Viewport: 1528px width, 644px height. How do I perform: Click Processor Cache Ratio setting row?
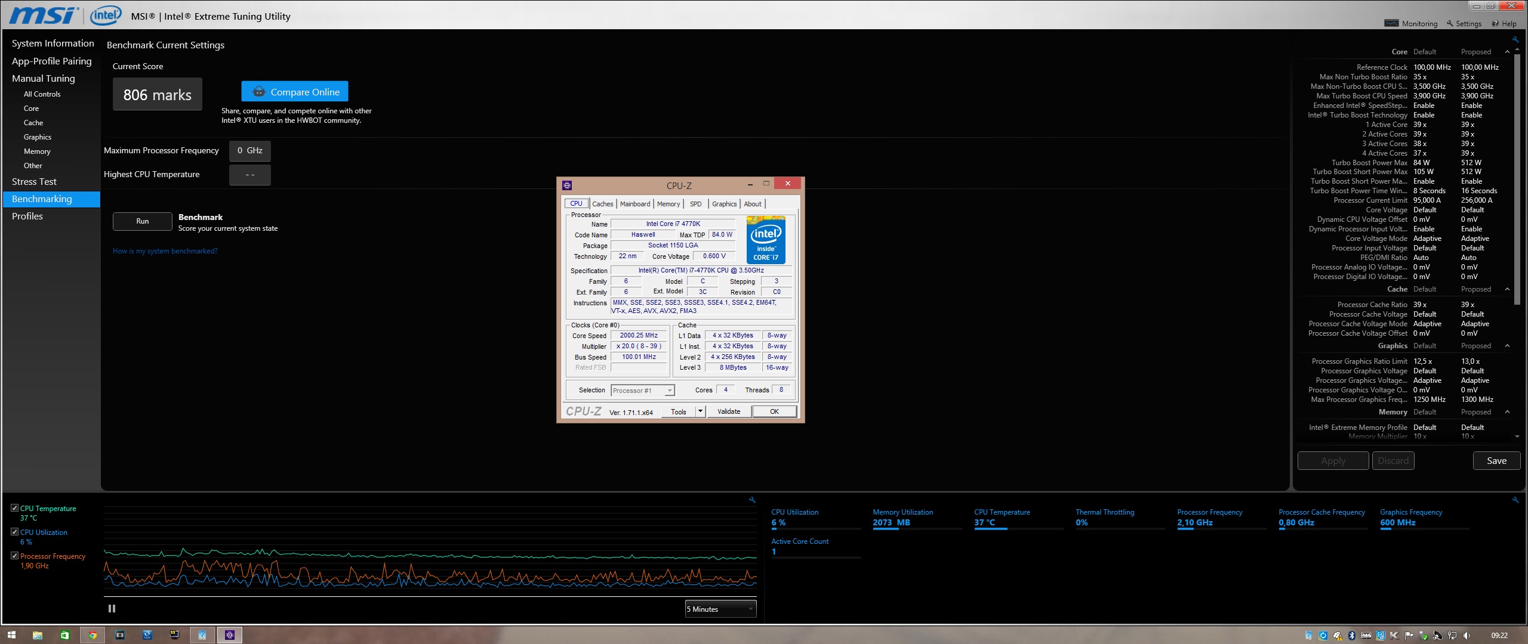point(1404,305)
